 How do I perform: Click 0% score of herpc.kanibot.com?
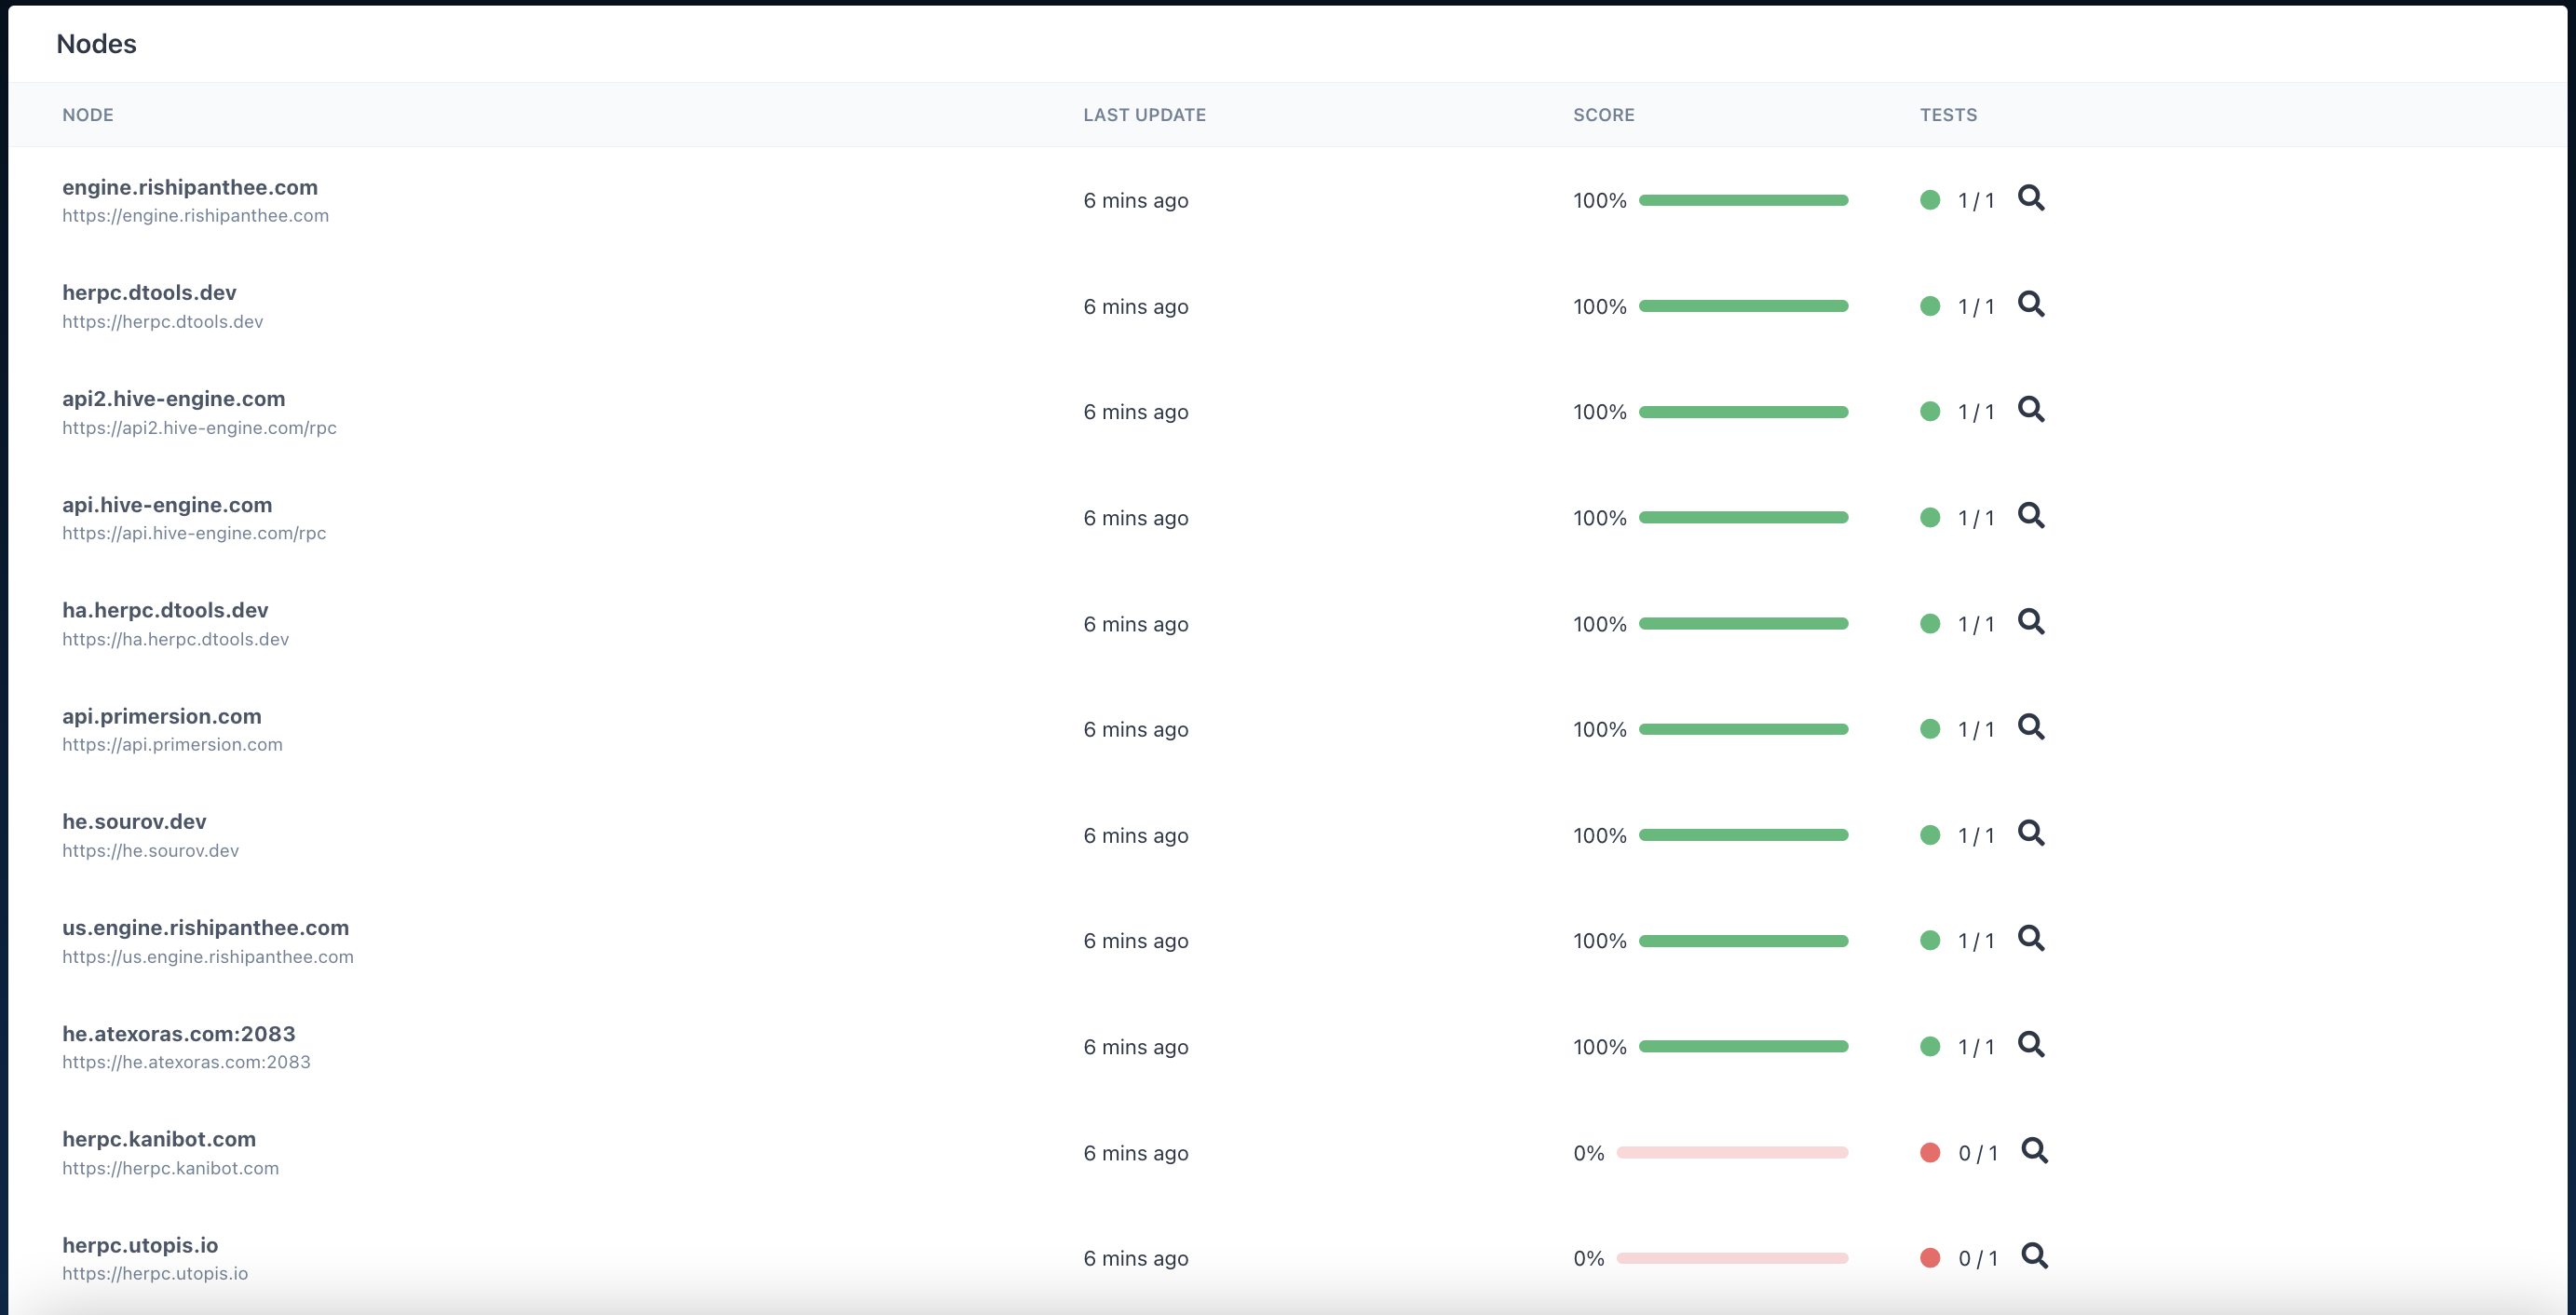[x=1589, y=1153]
